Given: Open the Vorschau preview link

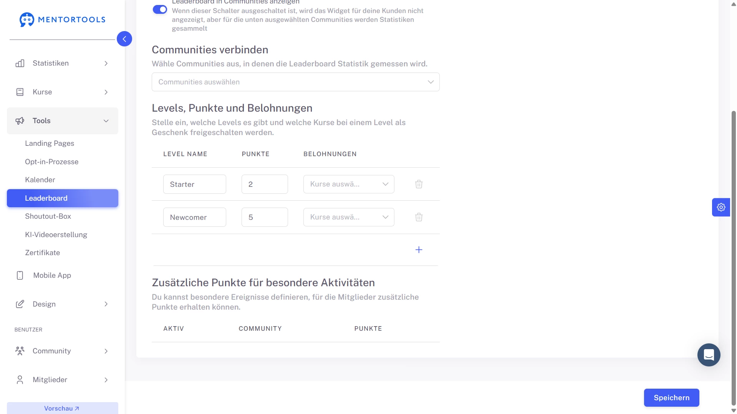Looking at the screenshot, I should pos(62,408).
